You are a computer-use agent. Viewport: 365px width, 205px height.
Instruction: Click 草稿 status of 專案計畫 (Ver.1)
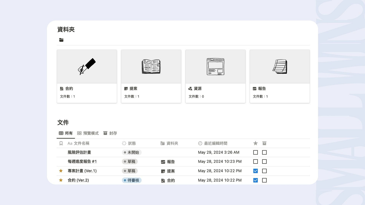click(x=130, y=171)
